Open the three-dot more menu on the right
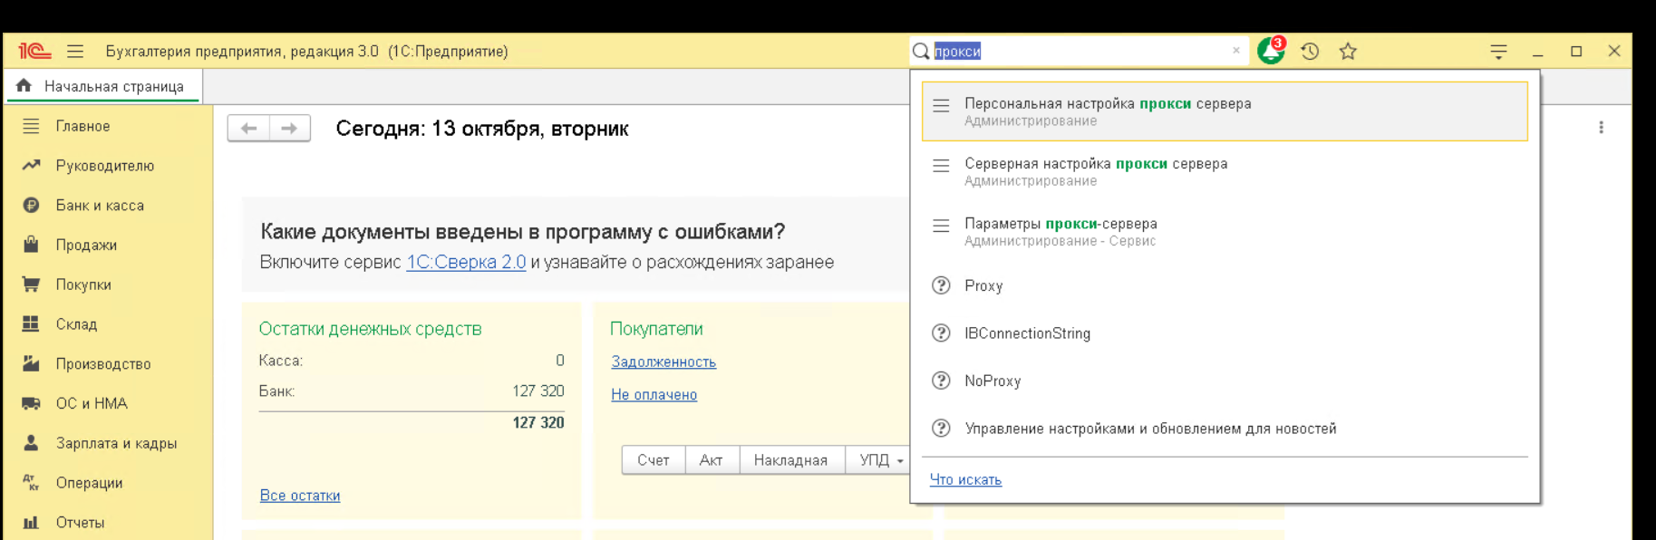The width and height of the screenshot is (1656, 540). point(1601,128)
